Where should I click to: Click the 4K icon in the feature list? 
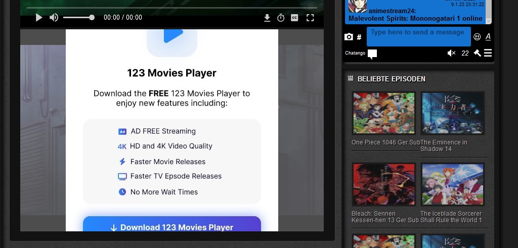[122, 146]
